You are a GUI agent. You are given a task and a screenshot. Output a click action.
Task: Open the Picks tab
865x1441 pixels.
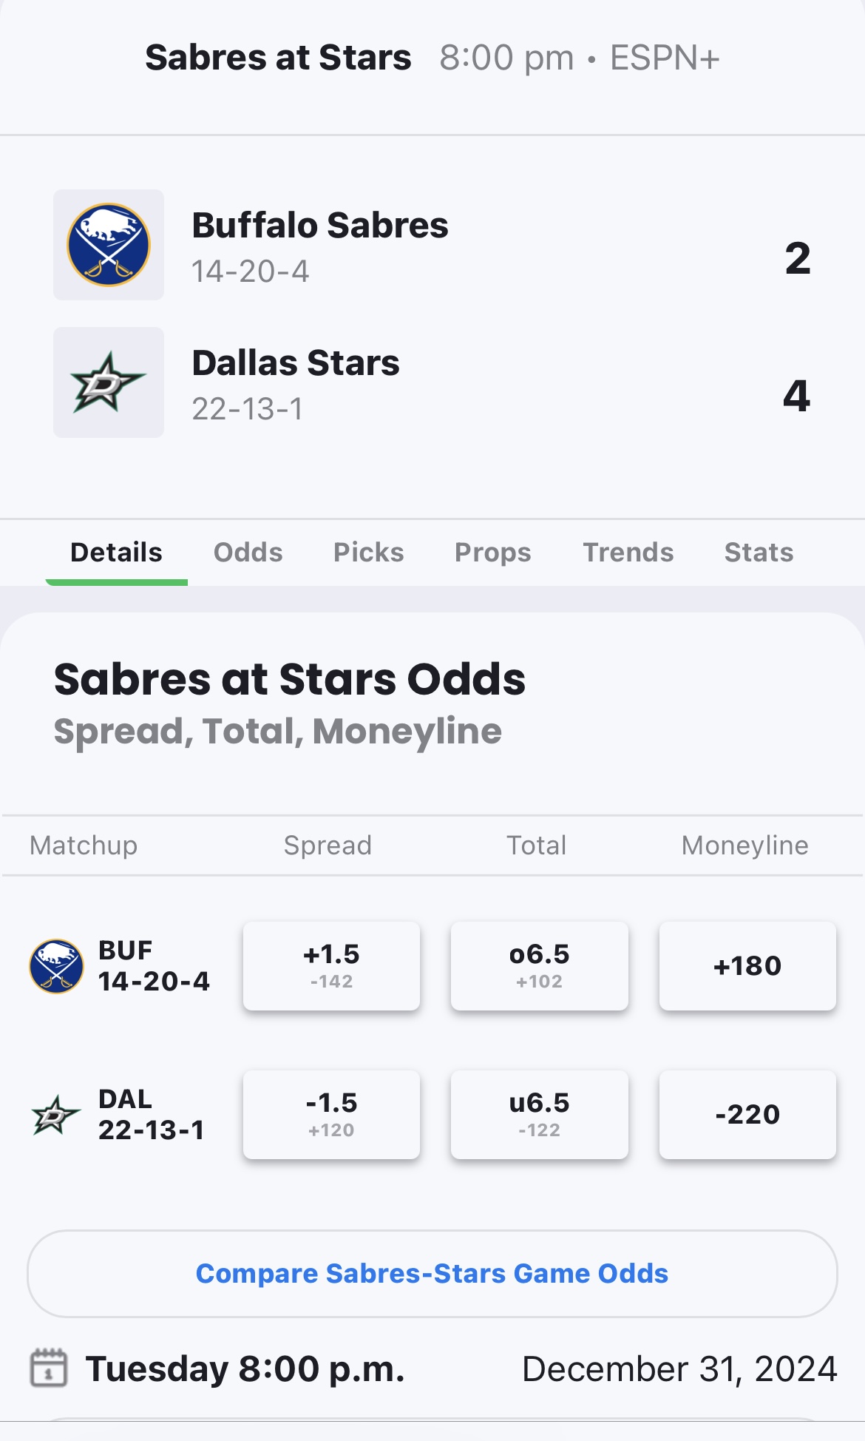(369, 553)
